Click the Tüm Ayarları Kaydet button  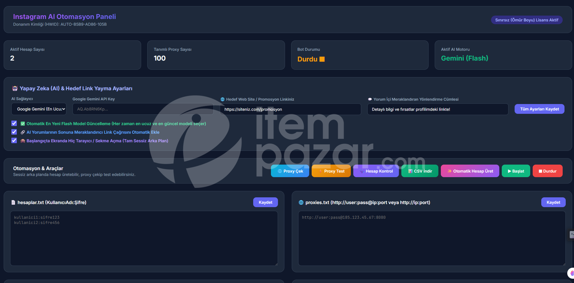(x=539, y=109)
